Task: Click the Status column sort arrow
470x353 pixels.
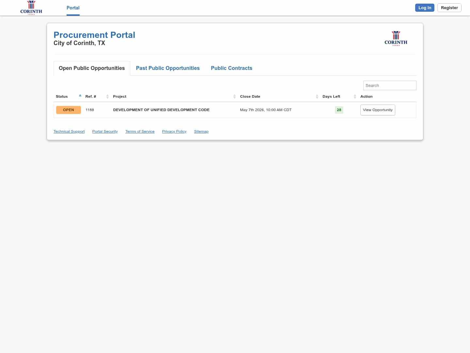Action: click(80, 95)
